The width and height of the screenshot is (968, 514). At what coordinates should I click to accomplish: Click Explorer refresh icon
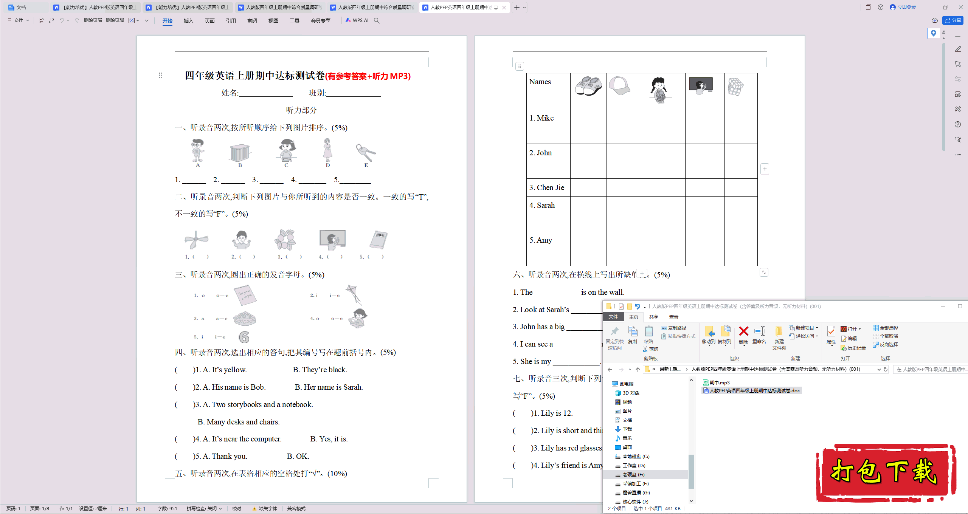(x=886, y=369)
